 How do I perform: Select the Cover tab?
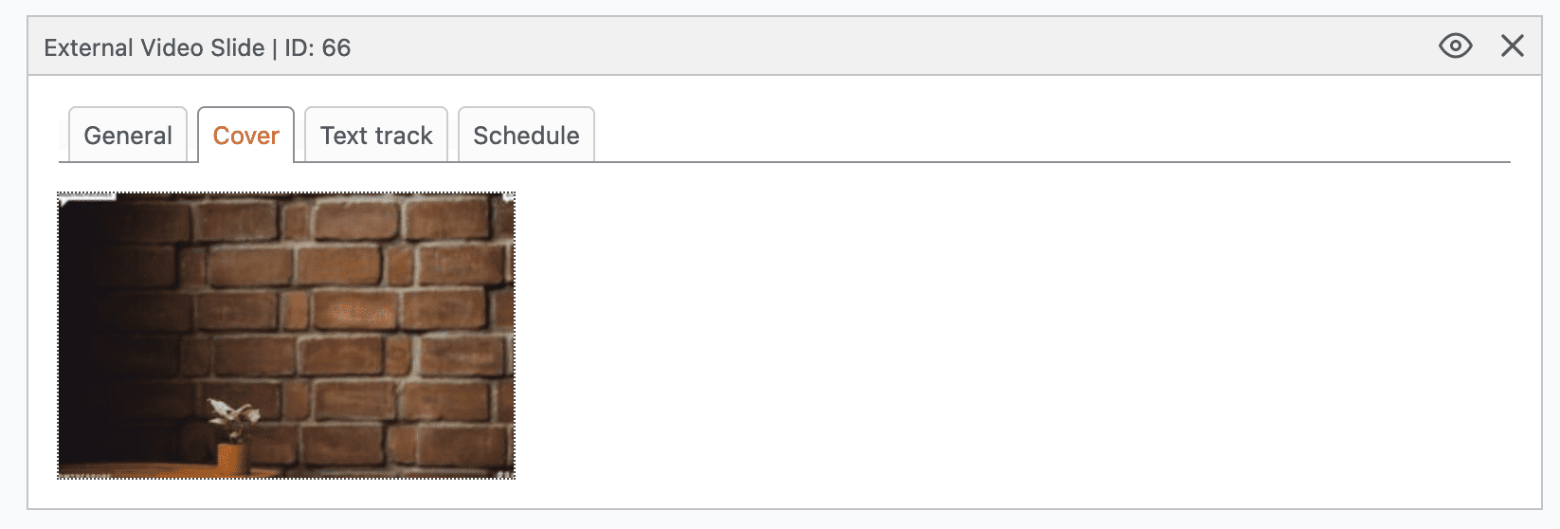246,136
